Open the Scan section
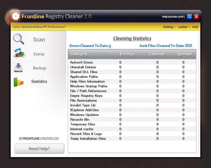Screen dimensions: 211x168 tap(38, 39)
